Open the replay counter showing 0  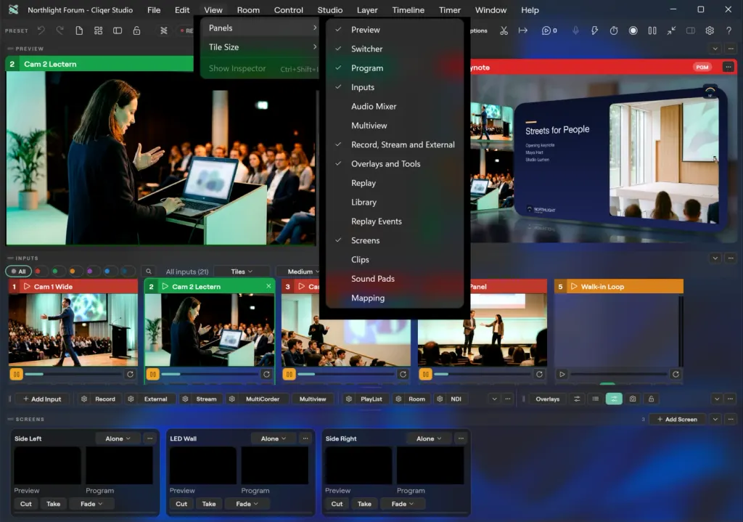549,30
